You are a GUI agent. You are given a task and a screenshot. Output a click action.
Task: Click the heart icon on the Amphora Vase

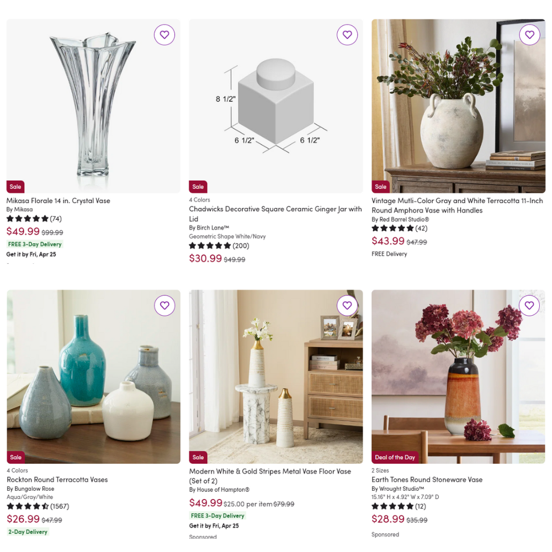click(x=529, y=34)
